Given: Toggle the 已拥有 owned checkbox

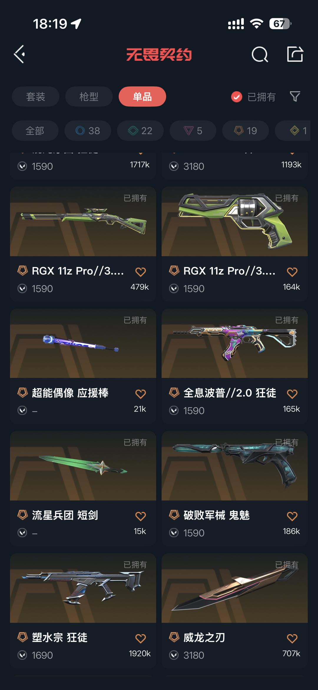Looking at the screenshot, I should click(x=237, y=97).
